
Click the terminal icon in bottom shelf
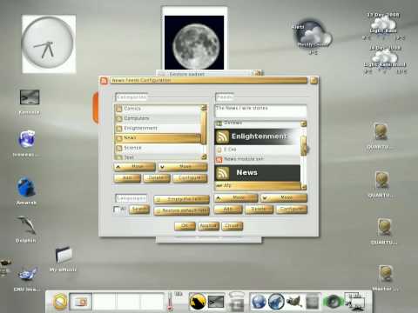216,302
